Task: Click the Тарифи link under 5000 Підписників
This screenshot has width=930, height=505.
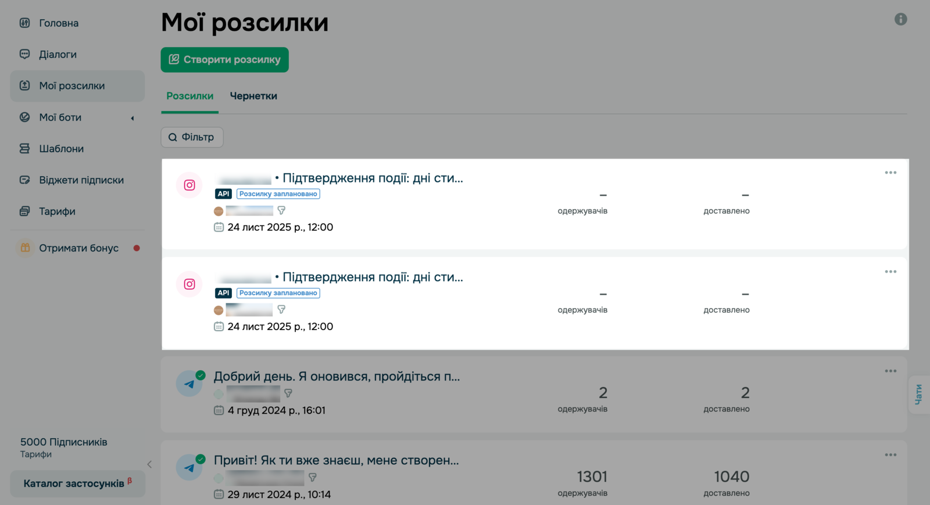Action: pyautogui.click(x=36, y=454)
